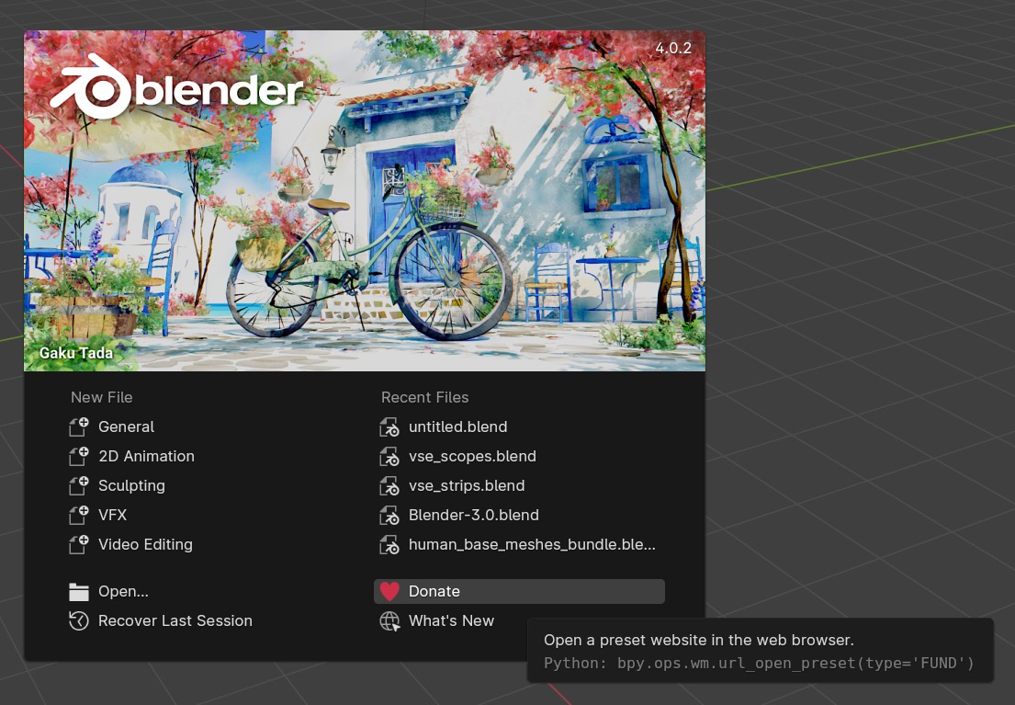Screen dimensions: 1015x705
Task: Click the Recent Files heading
Action: tap(424, 397)
